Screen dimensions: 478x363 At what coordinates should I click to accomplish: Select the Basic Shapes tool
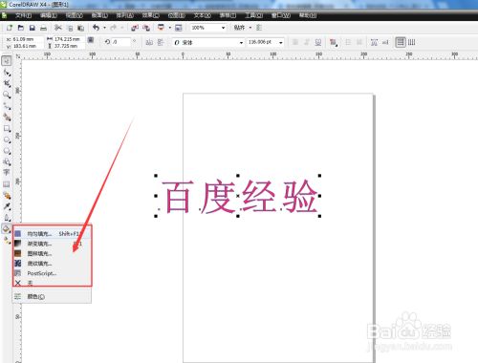(x=7, y=162)
